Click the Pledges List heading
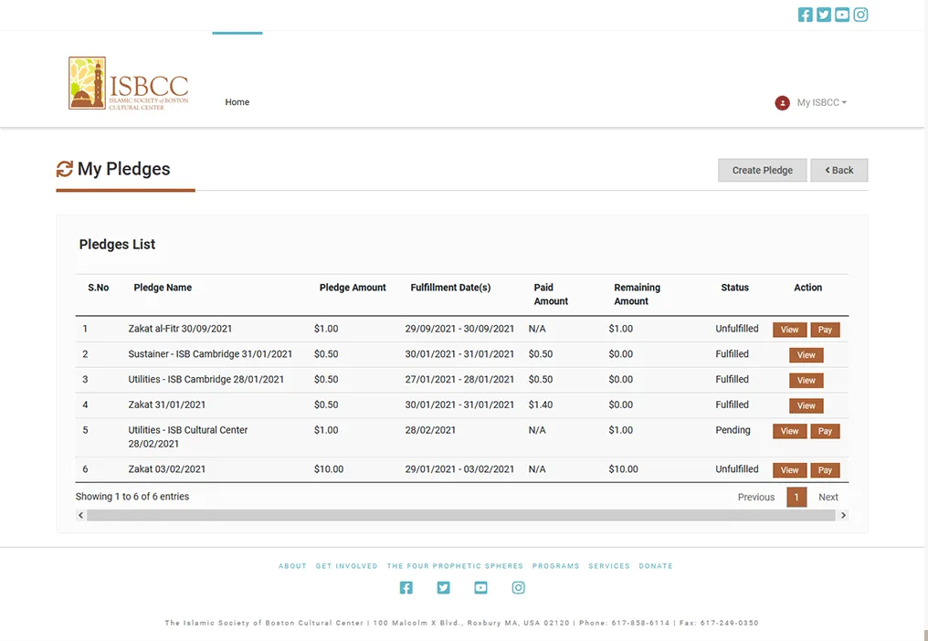This screenshot has height=641, width=928. point(117,245)
